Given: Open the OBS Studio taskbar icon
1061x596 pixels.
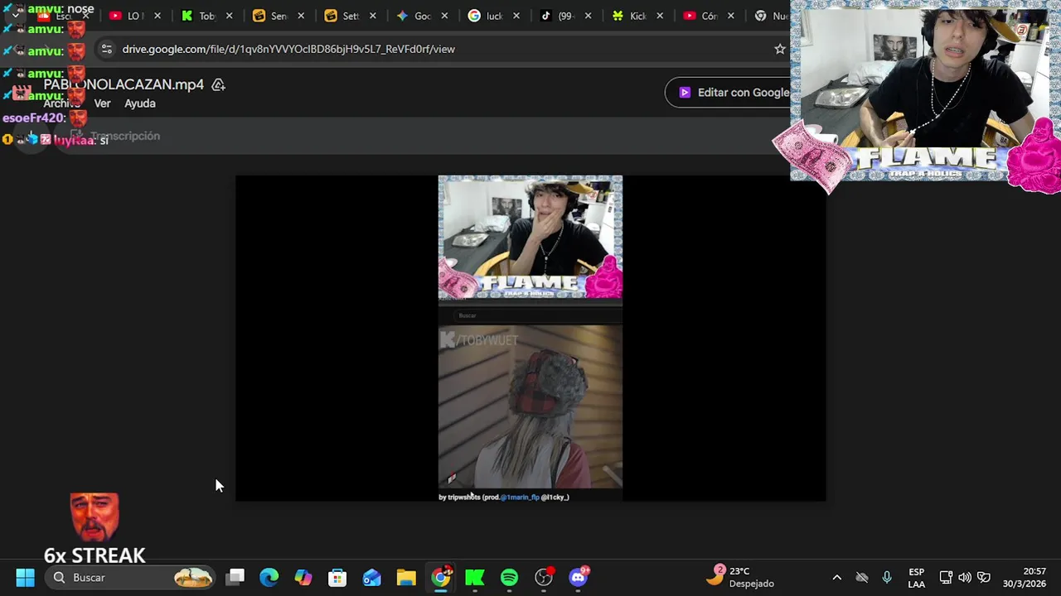Looking at the screenshot, I should point(544,578).
